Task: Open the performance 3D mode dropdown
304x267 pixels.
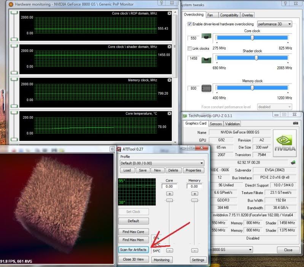Action: click(x=274, y=24)
